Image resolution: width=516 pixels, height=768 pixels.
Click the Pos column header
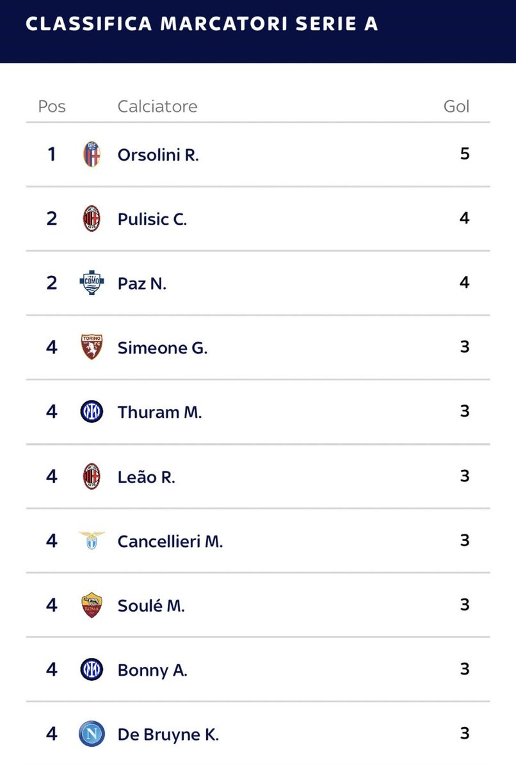point(52,106)
